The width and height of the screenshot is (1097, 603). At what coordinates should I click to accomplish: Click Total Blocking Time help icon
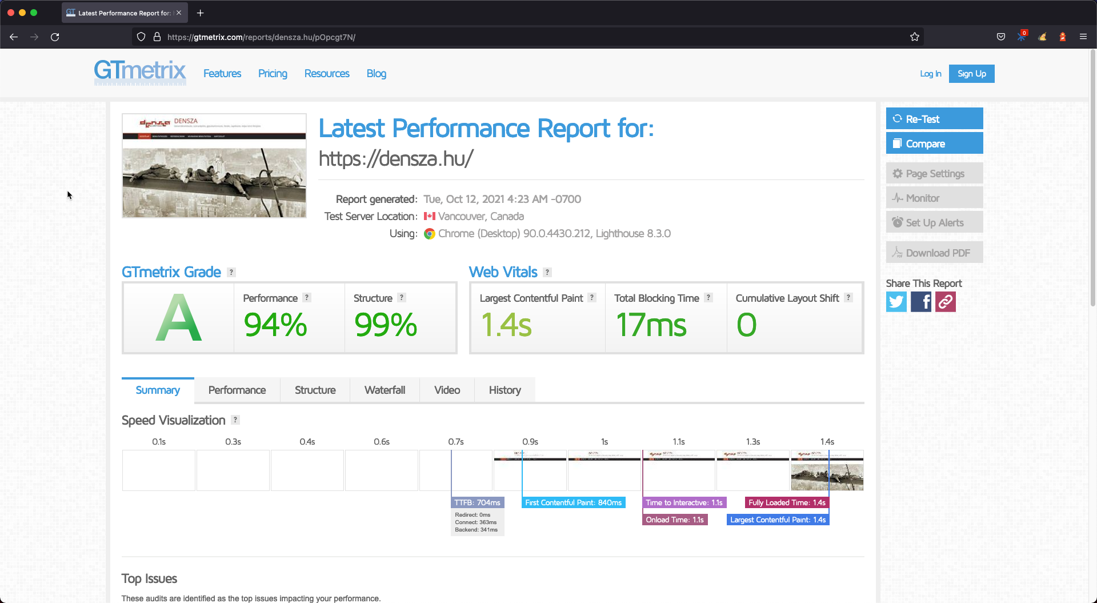pyautogui.click(x=708, y=298)
